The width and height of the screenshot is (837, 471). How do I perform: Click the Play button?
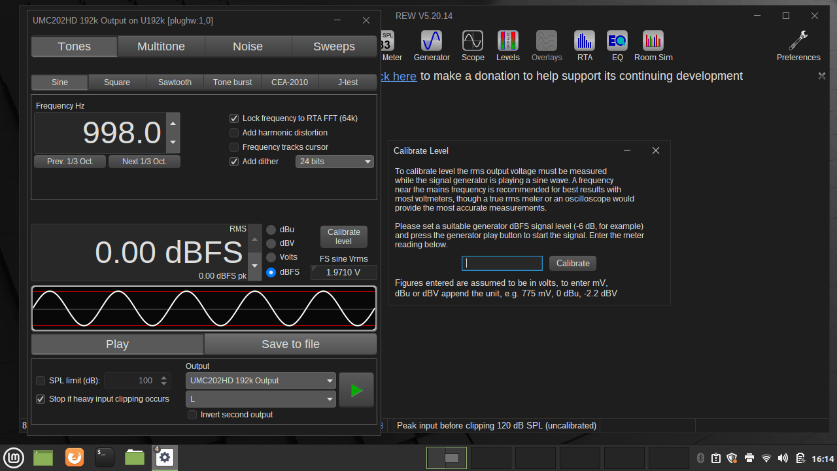tap(118, 344)
